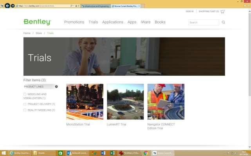Collapse the Product Lines filter header
The width and height of the screenshot is (251, 156).
tap(41, 87)
